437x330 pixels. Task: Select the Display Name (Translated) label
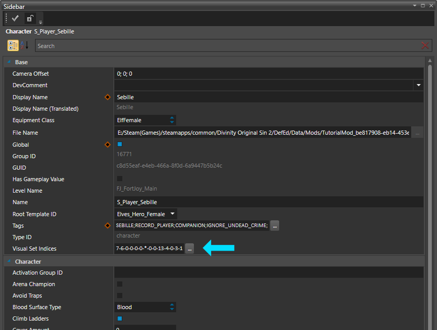[45, 109]
